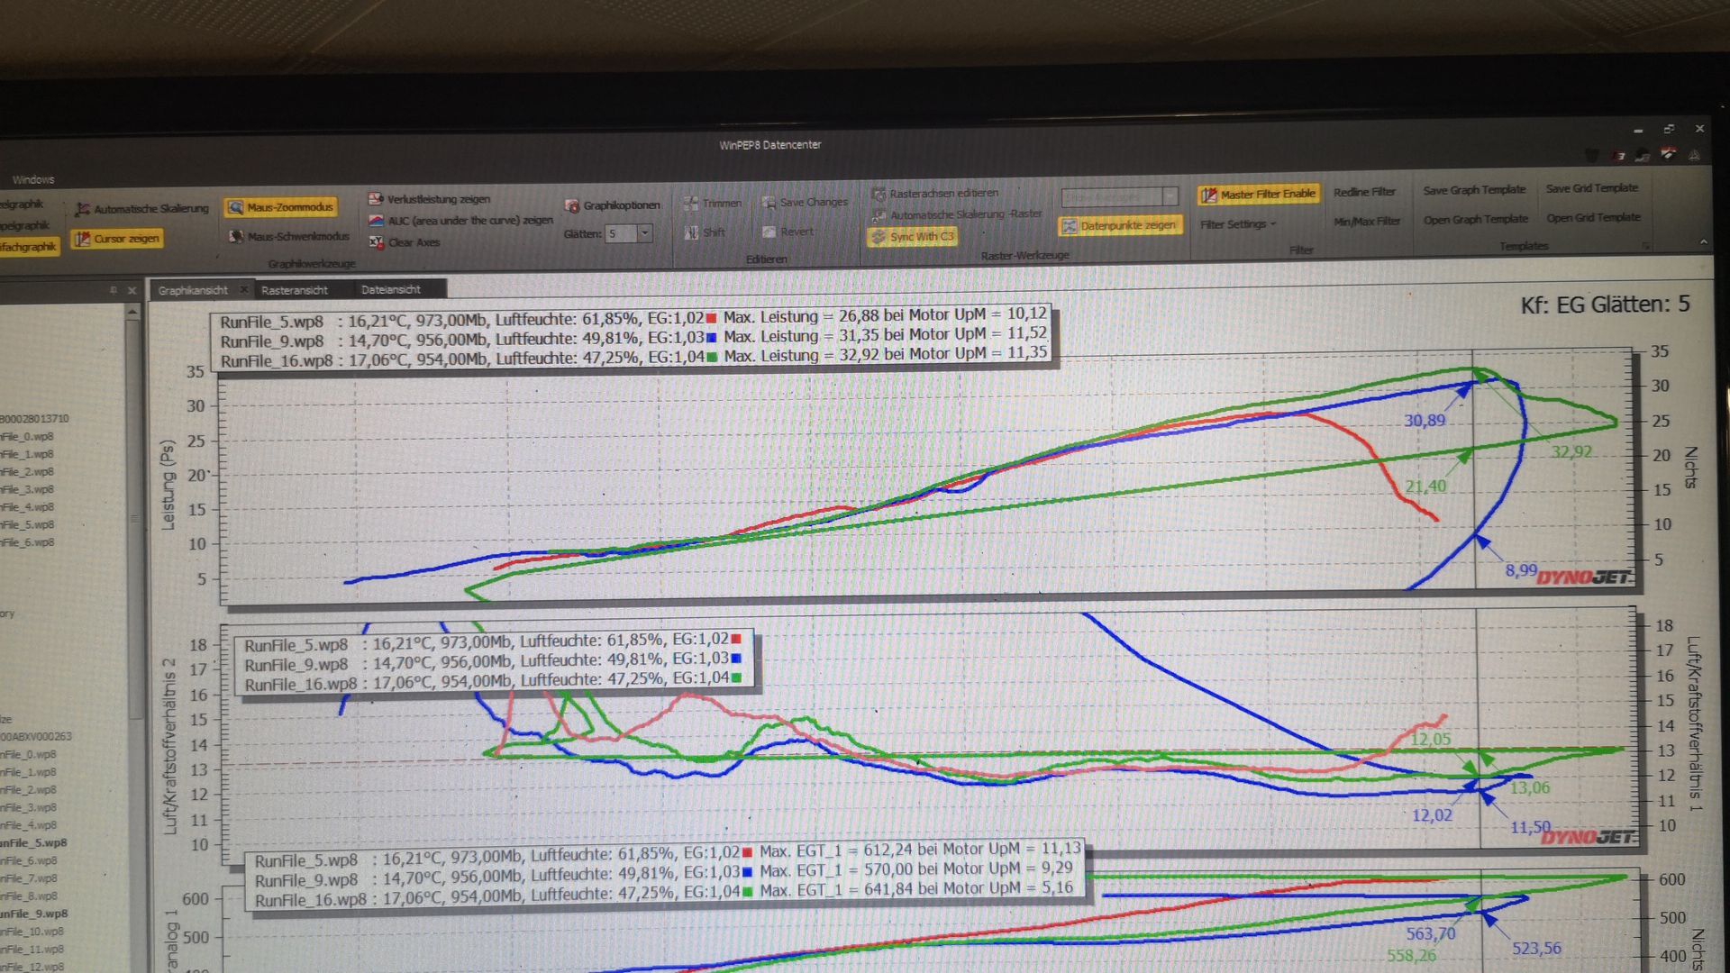
Task: Toggle Datenpunkte zeigen button
Action: click(x=1120, y=226)
